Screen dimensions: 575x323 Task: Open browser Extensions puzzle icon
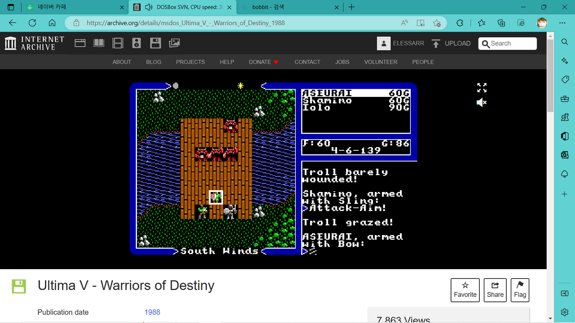460,23
